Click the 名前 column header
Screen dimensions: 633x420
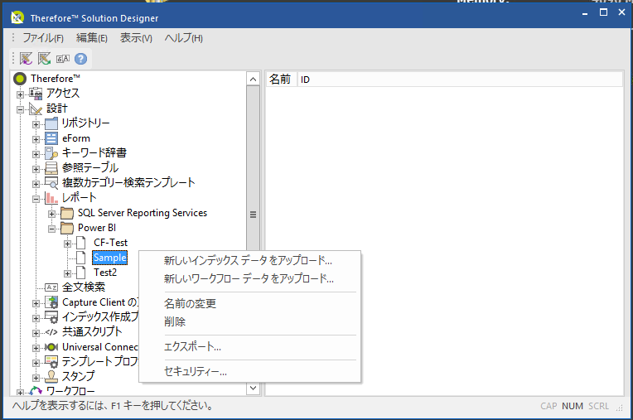click(x=281, y=79)
